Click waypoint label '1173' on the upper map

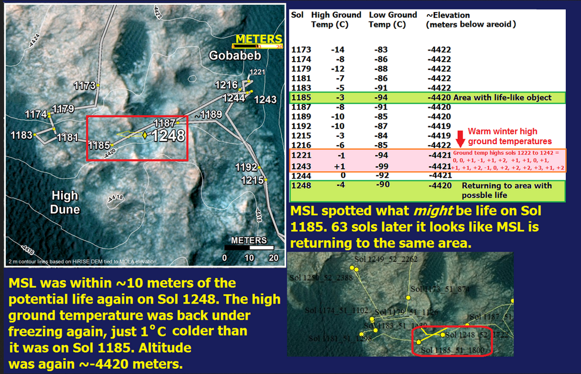coord(85,86)
